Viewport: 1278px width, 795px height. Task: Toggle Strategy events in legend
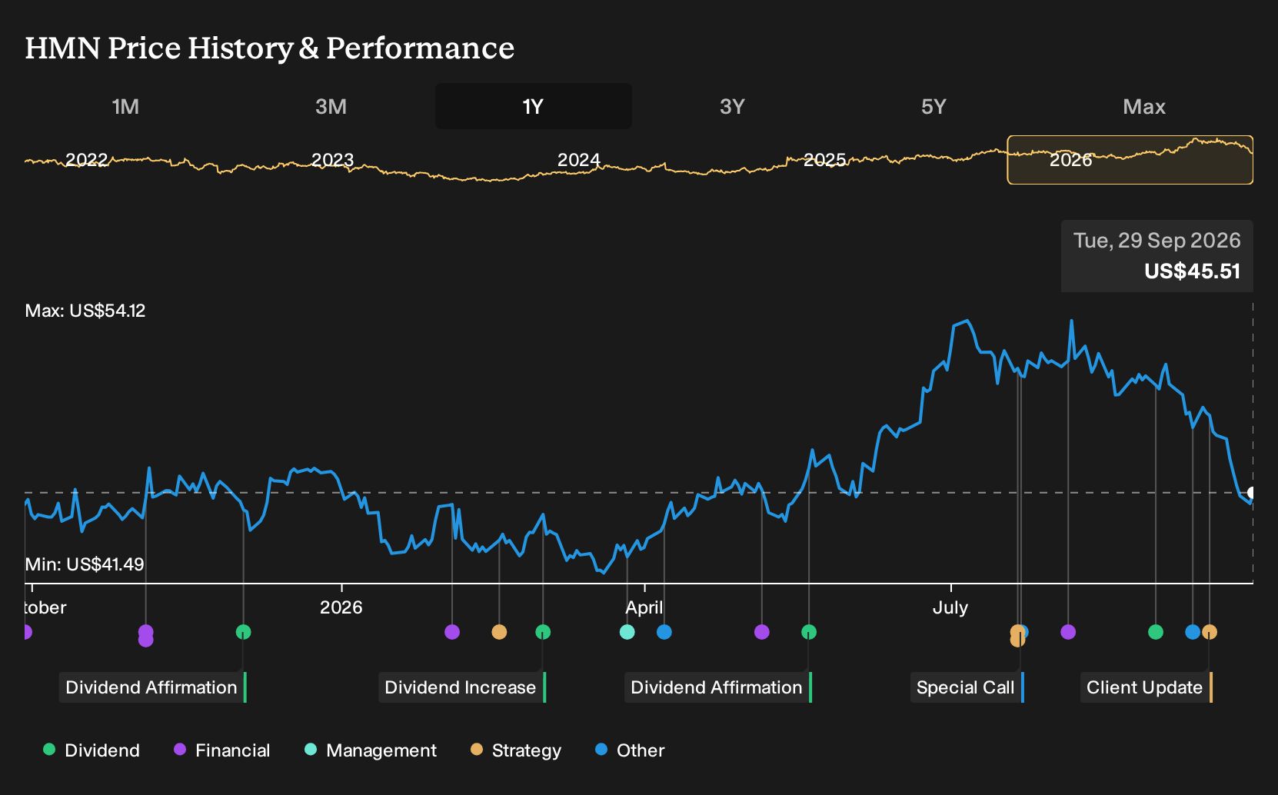pos(515,750)
